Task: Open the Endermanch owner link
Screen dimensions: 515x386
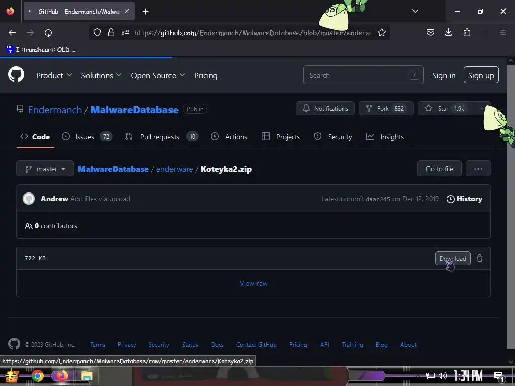Action: (x=55, y=109)
